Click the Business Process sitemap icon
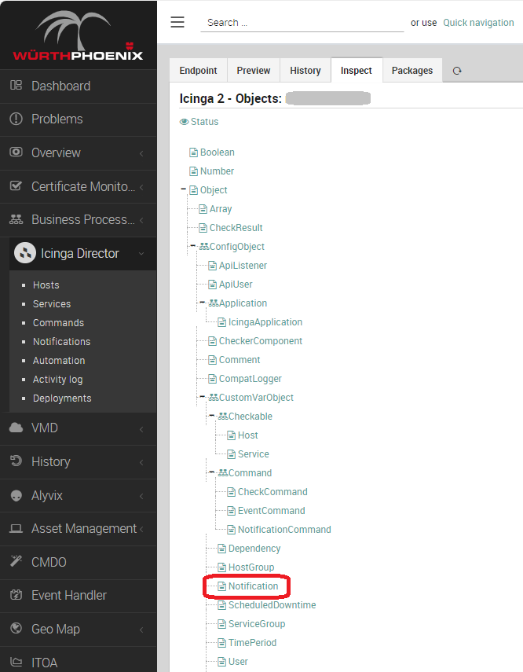 (x=16, y=219)
